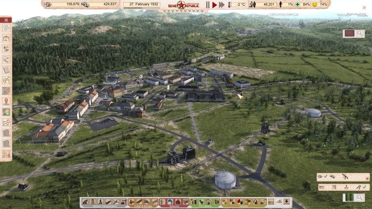The image size is (372, 209).
Task: Select the bulldozer demolish tool
Action: point(279,202)
